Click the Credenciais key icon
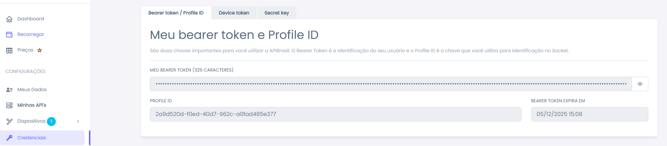The image size is (667, 146). click(9, 137)
